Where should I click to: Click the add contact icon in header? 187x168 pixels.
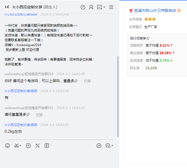[x=91, y=7]
